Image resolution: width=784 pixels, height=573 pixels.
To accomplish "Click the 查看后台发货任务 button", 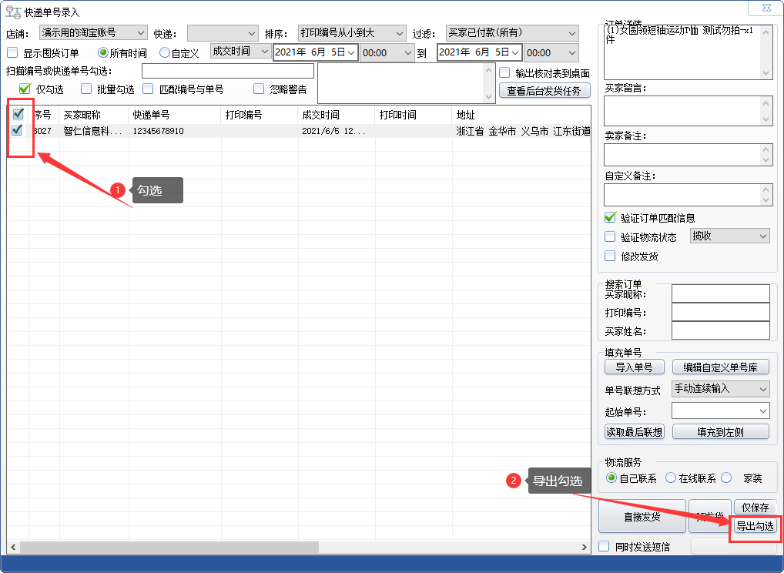I will pos(544,91).
